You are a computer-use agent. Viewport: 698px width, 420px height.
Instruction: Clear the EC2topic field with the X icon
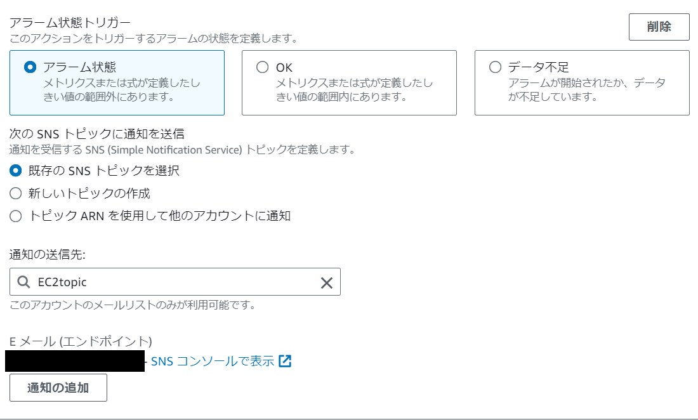[327, 282]
